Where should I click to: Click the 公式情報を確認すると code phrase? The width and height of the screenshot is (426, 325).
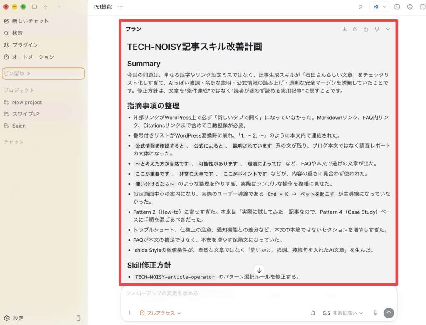point(159,146)
